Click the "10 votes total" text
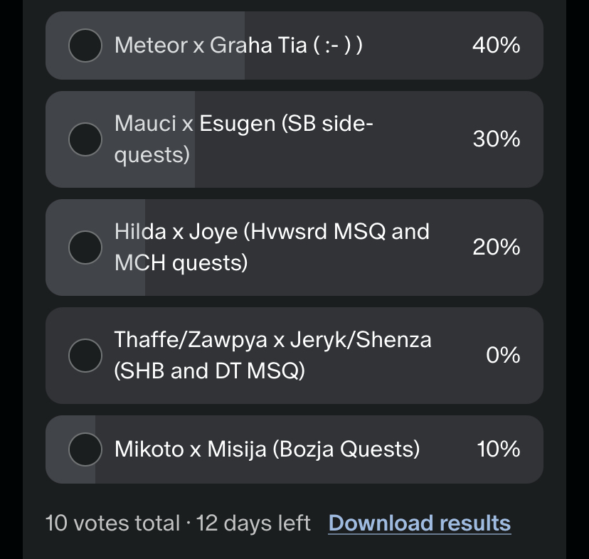 pyautogui.click(x=112, y=523)
